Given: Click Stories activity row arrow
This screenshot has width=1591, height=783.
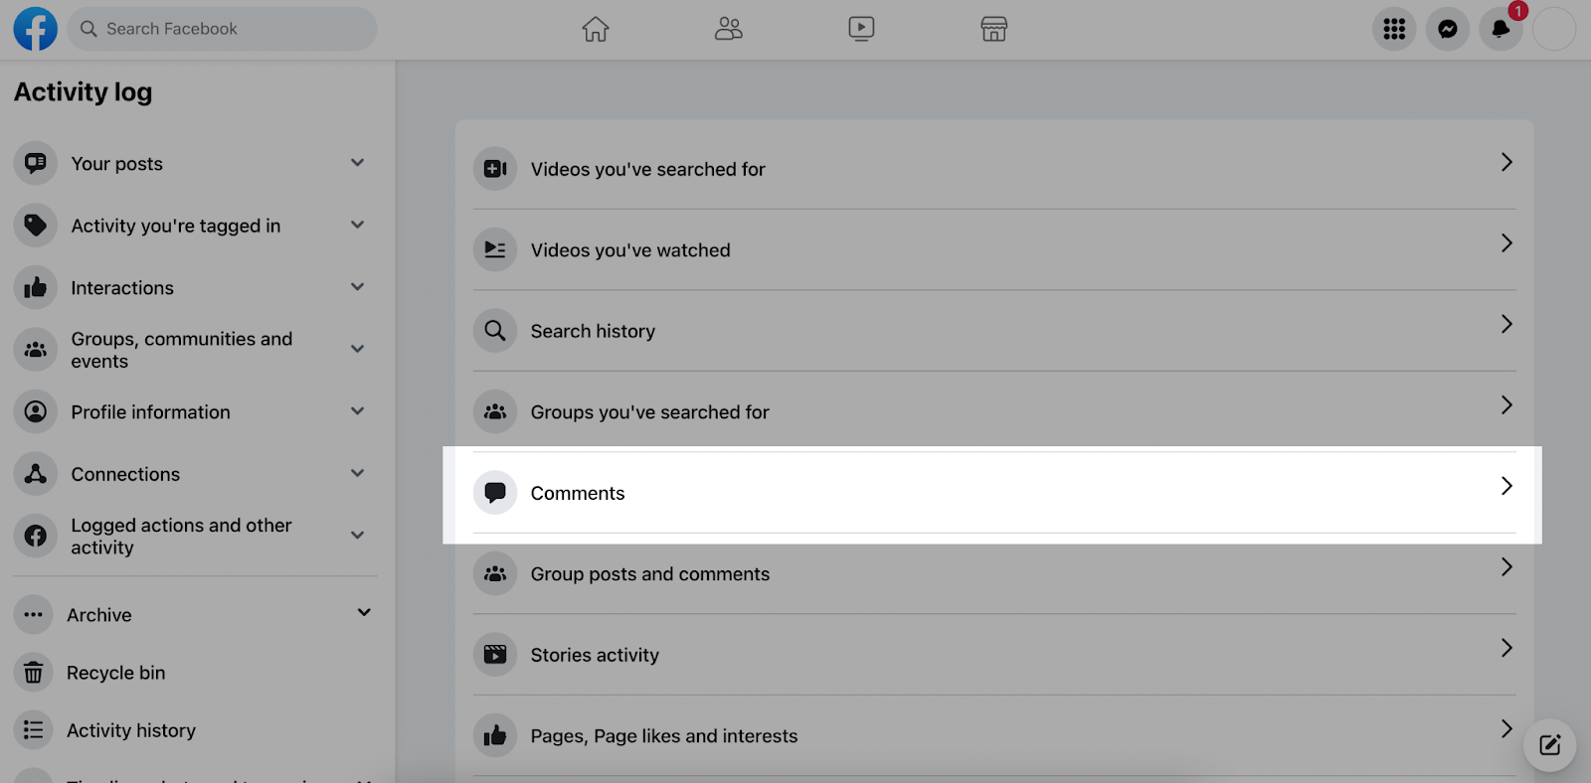Looking at the screenshot, I should point(1506,648).
